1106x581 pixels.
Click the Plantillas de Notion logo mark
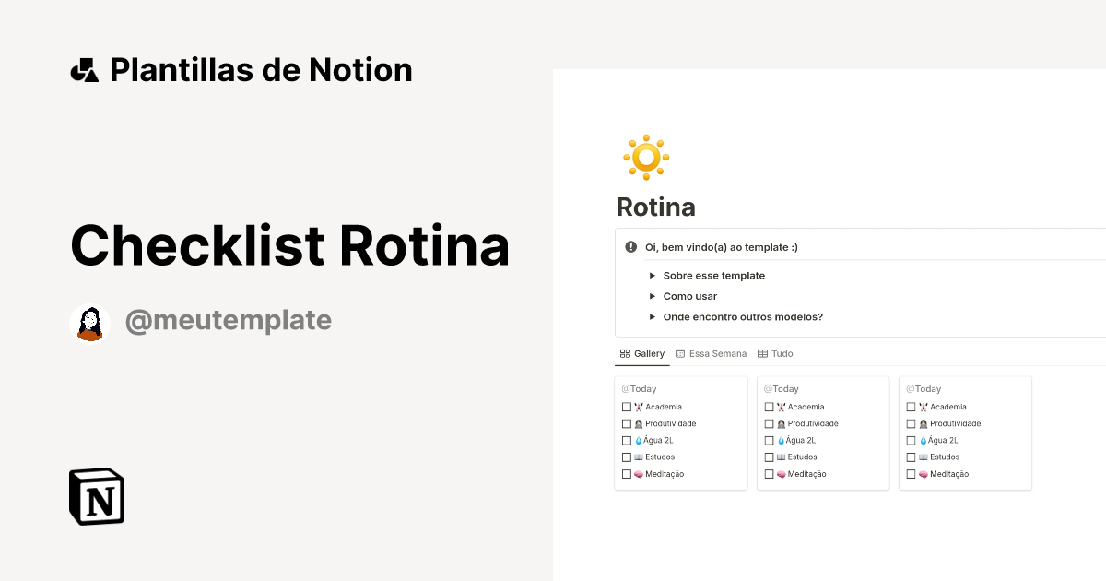coord(84,69)
